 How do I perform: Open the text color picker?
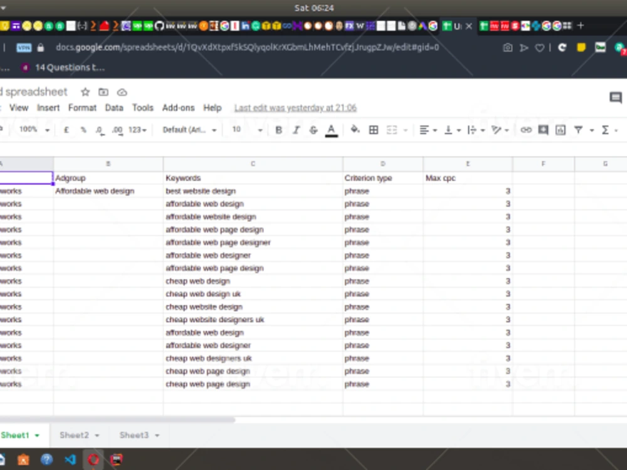pyautogui.click(x=331, y=130)
